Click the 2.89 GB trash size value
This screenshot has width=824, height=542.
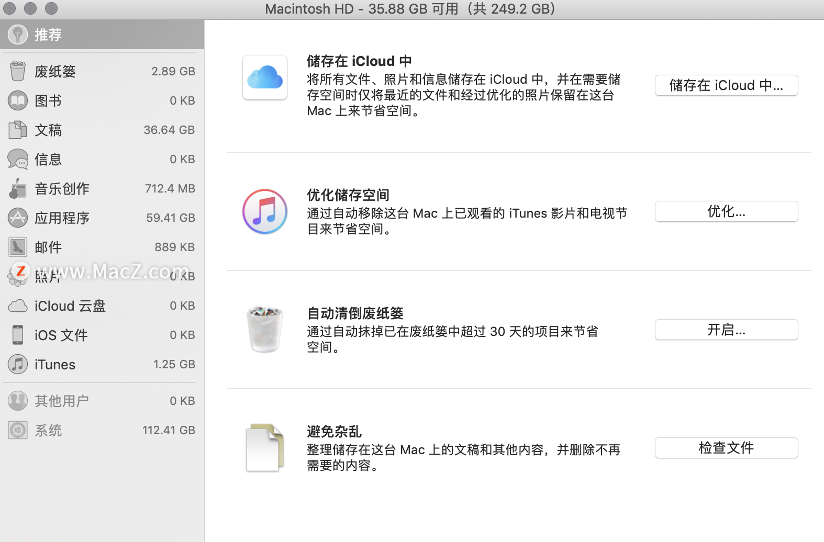[x=173, y=71]
